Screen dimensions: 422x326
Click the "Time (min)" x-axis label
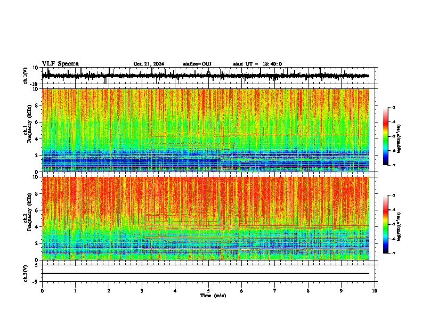point(213,296)
